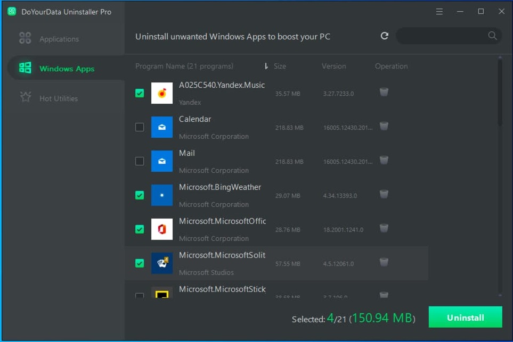Viewport: 513px width, 342px height.
Task: Click version 4.34.13393.0
Action: (x=340, y=196)
